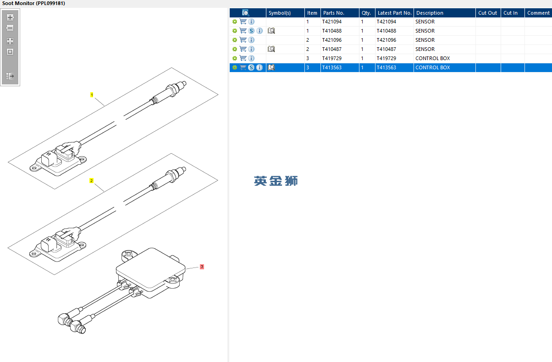Image resolution: width=552 pixels, height=362 pixels.
Task: Click Latest Part No. cell T421094
Action: point(394,22)
